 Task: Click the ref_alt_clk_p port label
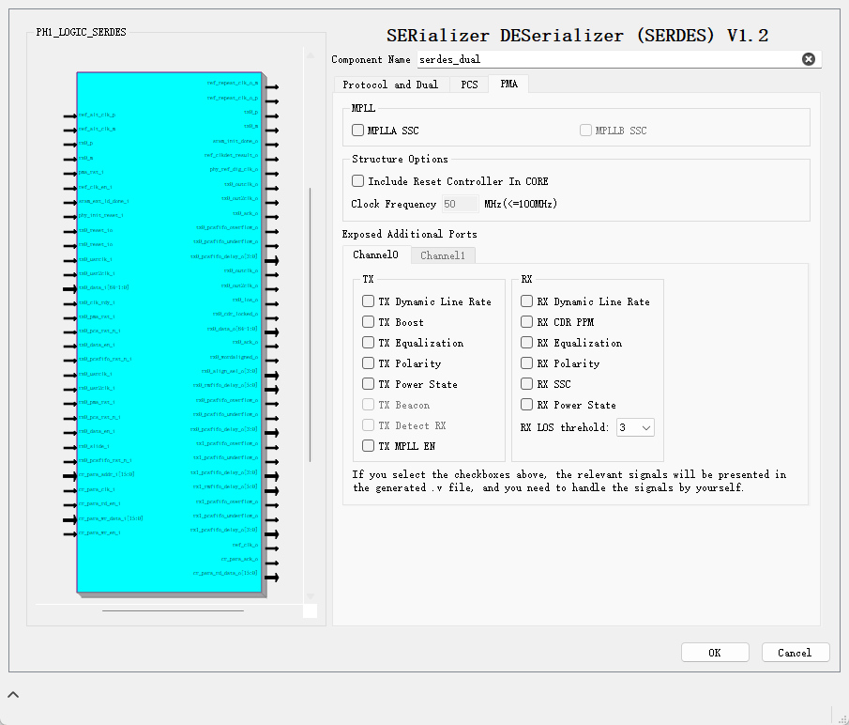(97, 115)
